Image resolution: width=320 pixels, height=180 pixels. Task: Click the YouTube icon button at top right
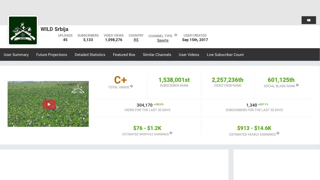tap(308, 20)
